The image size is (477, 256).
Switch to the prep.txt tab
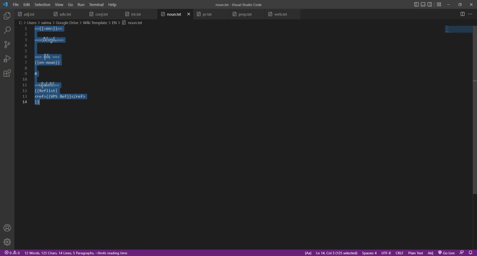tap(247, 14)
